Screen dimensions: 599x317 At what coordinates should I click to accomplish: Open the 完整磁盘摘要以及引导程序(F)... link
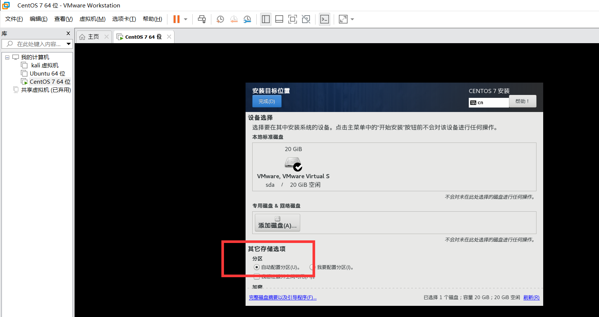(x=283, y=297)
